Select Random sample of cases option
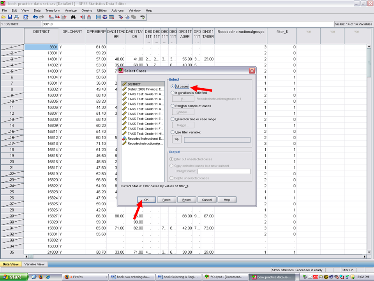The image size is (374, 281). (x=173, y=106)
